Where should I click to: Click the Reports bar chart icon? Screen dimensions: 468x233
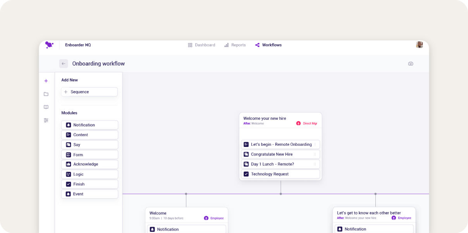pyautogui.click(x=226, y=45)
